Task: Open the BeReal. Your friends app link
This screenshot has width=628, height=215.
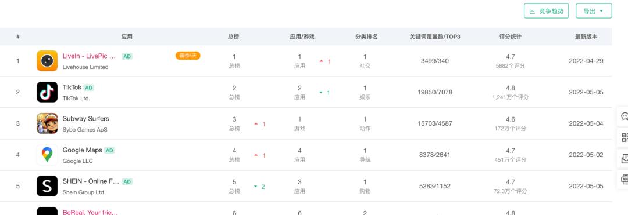Action: point(90,212)
